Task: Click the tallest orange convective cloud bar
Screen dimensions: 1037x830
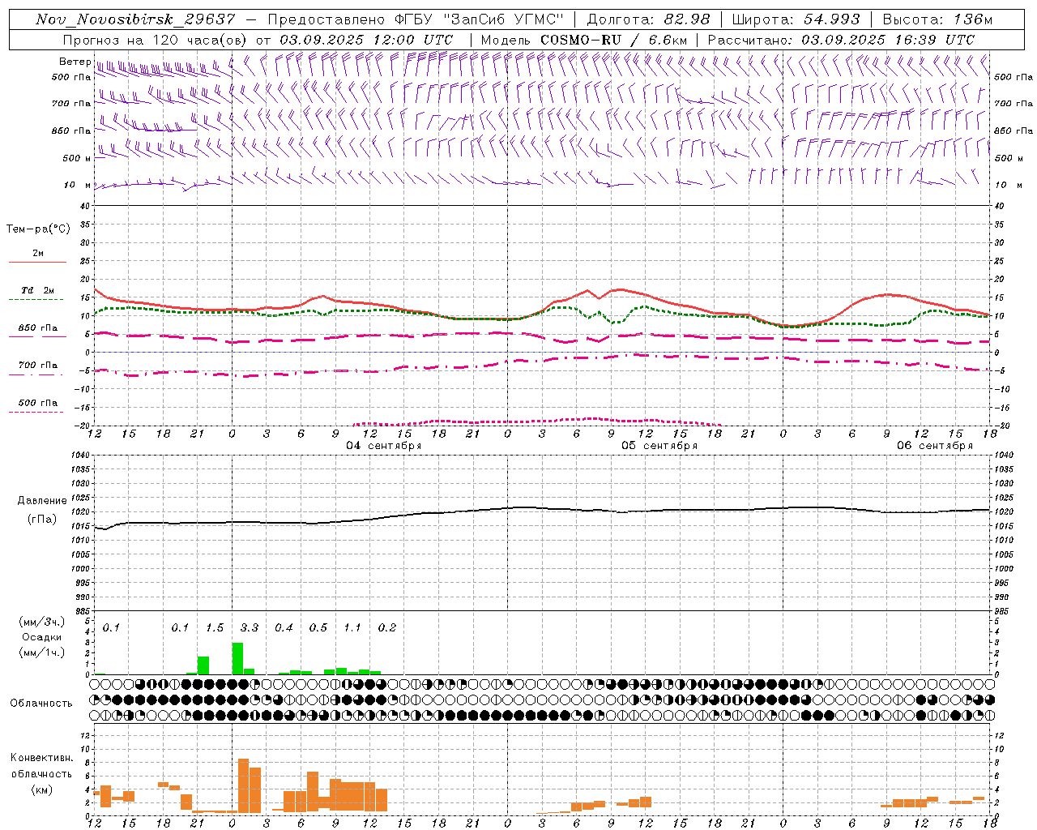Action: coord(243,785)
